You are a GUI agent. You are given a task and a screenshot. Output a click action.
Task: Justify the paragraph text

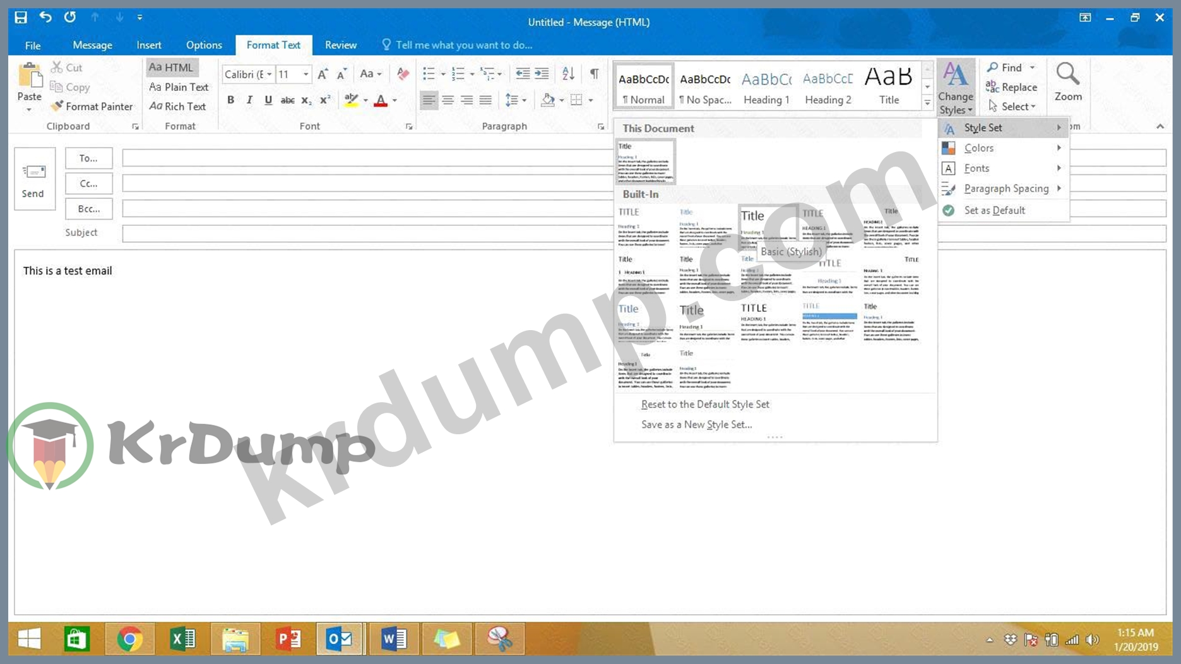(485, 100)
